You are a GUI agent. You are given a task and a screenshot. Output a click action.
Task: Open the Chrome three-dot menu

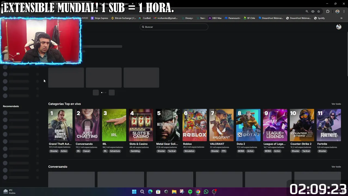click(x=343, y=11)
